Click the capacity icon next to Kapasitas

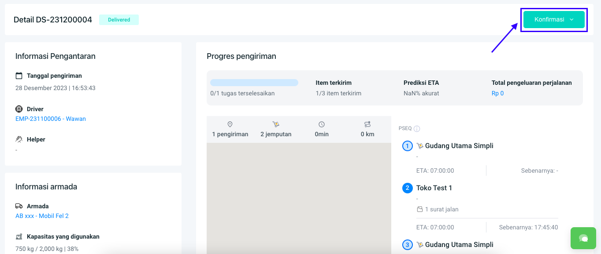19,236
